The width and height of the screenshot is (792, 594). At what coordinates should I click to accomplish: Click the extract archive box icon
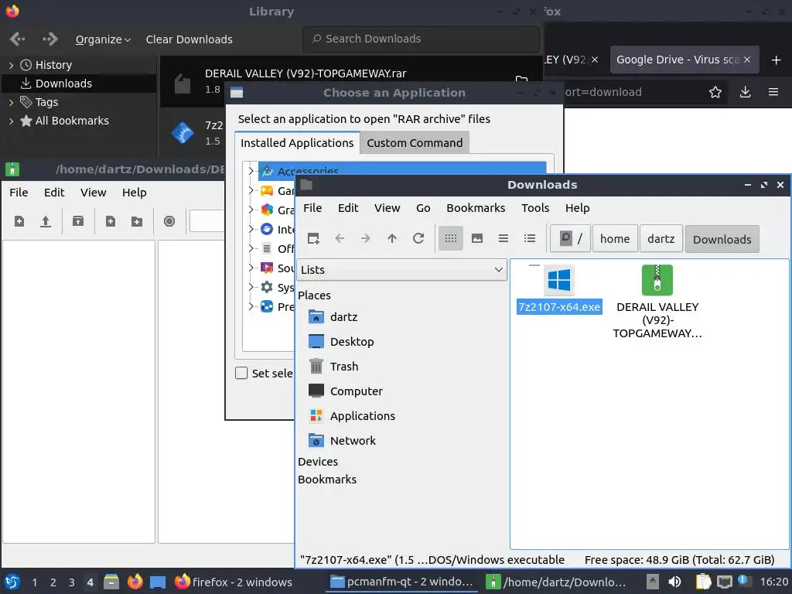click(x=78, y=221)
